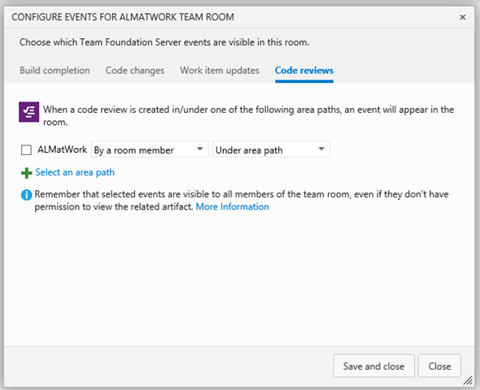Click the Close button at the bottom
The height and width of the screenshot is (390, 480).
(439, 366)
